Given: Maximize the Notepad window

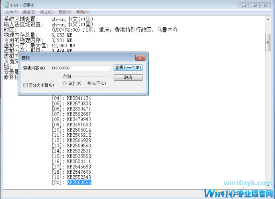Looking at the screenshot, I should [x=255, y=5].
